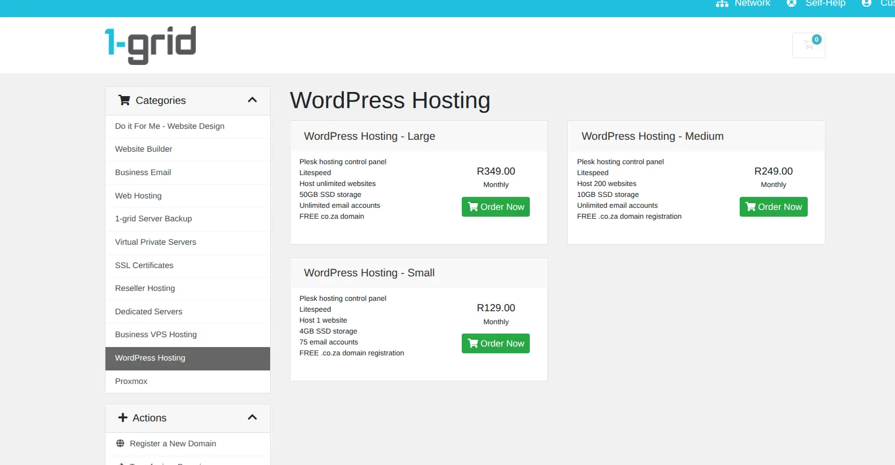Click the WordPress Hosting page title
Viewport: 895px width, 465px height.
click(x=390, y=100)
